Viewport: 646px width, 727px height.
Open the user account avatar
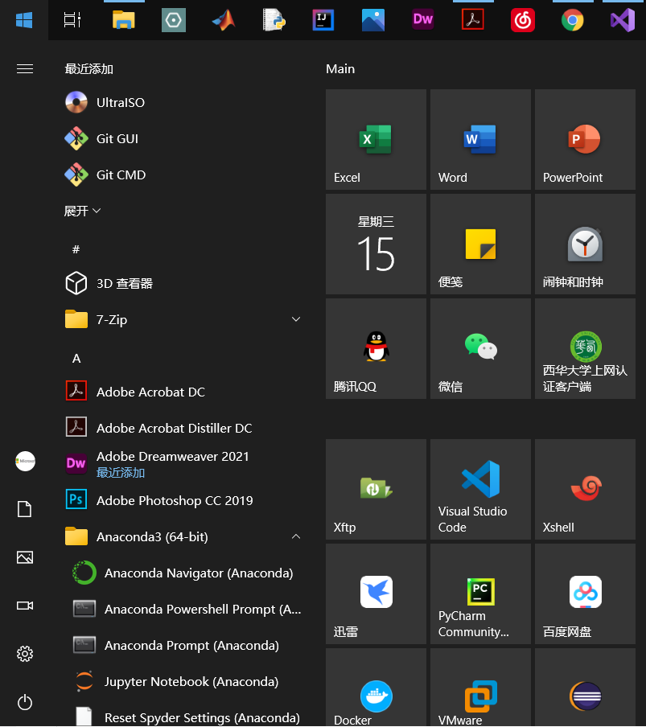pos(25,462)
